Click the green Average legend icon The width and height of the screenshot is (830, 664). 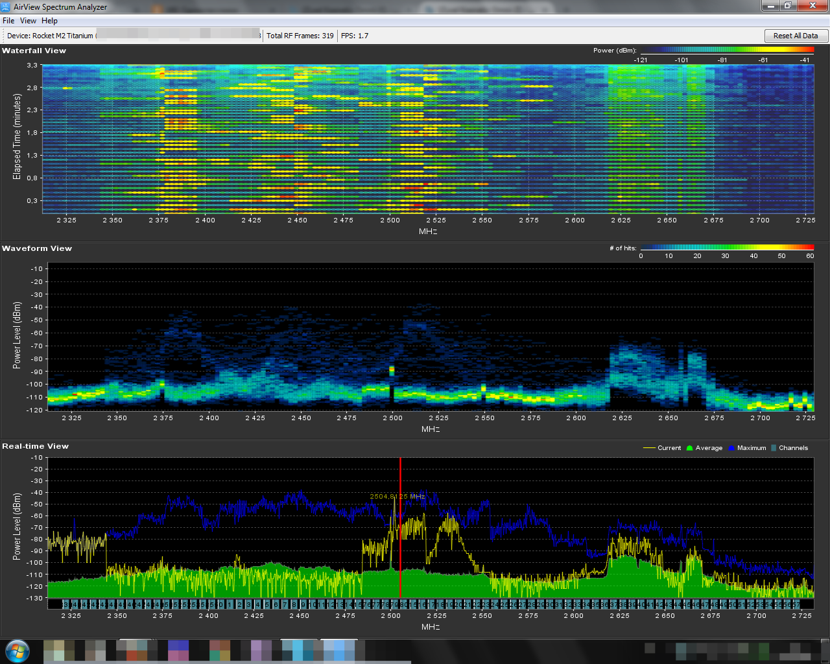pos(690,448)
